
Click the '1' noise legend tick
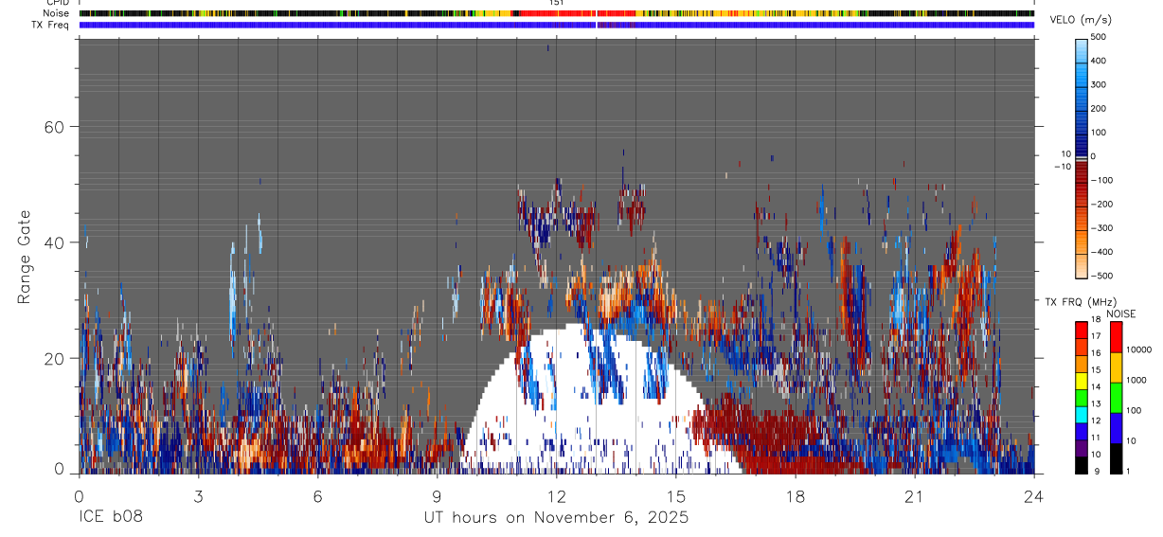[x=1129, y=471]
